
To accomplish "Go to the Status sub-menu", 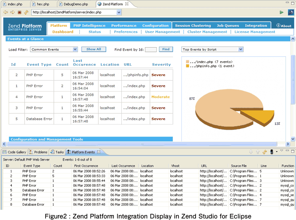I will (95, 32).
